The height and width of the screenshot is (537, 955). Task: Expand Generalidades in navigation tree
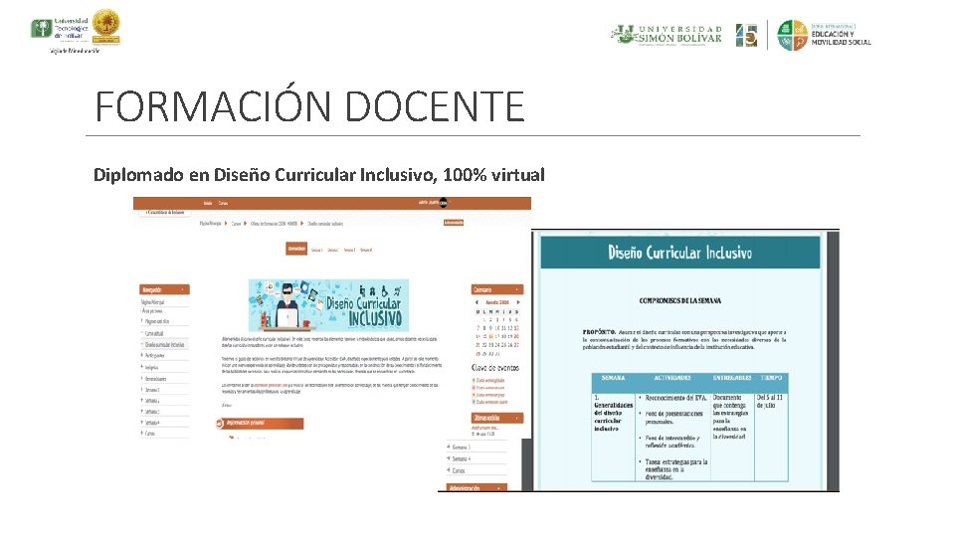pyautogui.click(x=142, y=378)
